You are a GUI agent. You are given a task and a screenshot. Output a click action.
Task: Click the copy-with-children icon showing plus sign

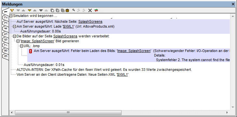tap(58, 10)
